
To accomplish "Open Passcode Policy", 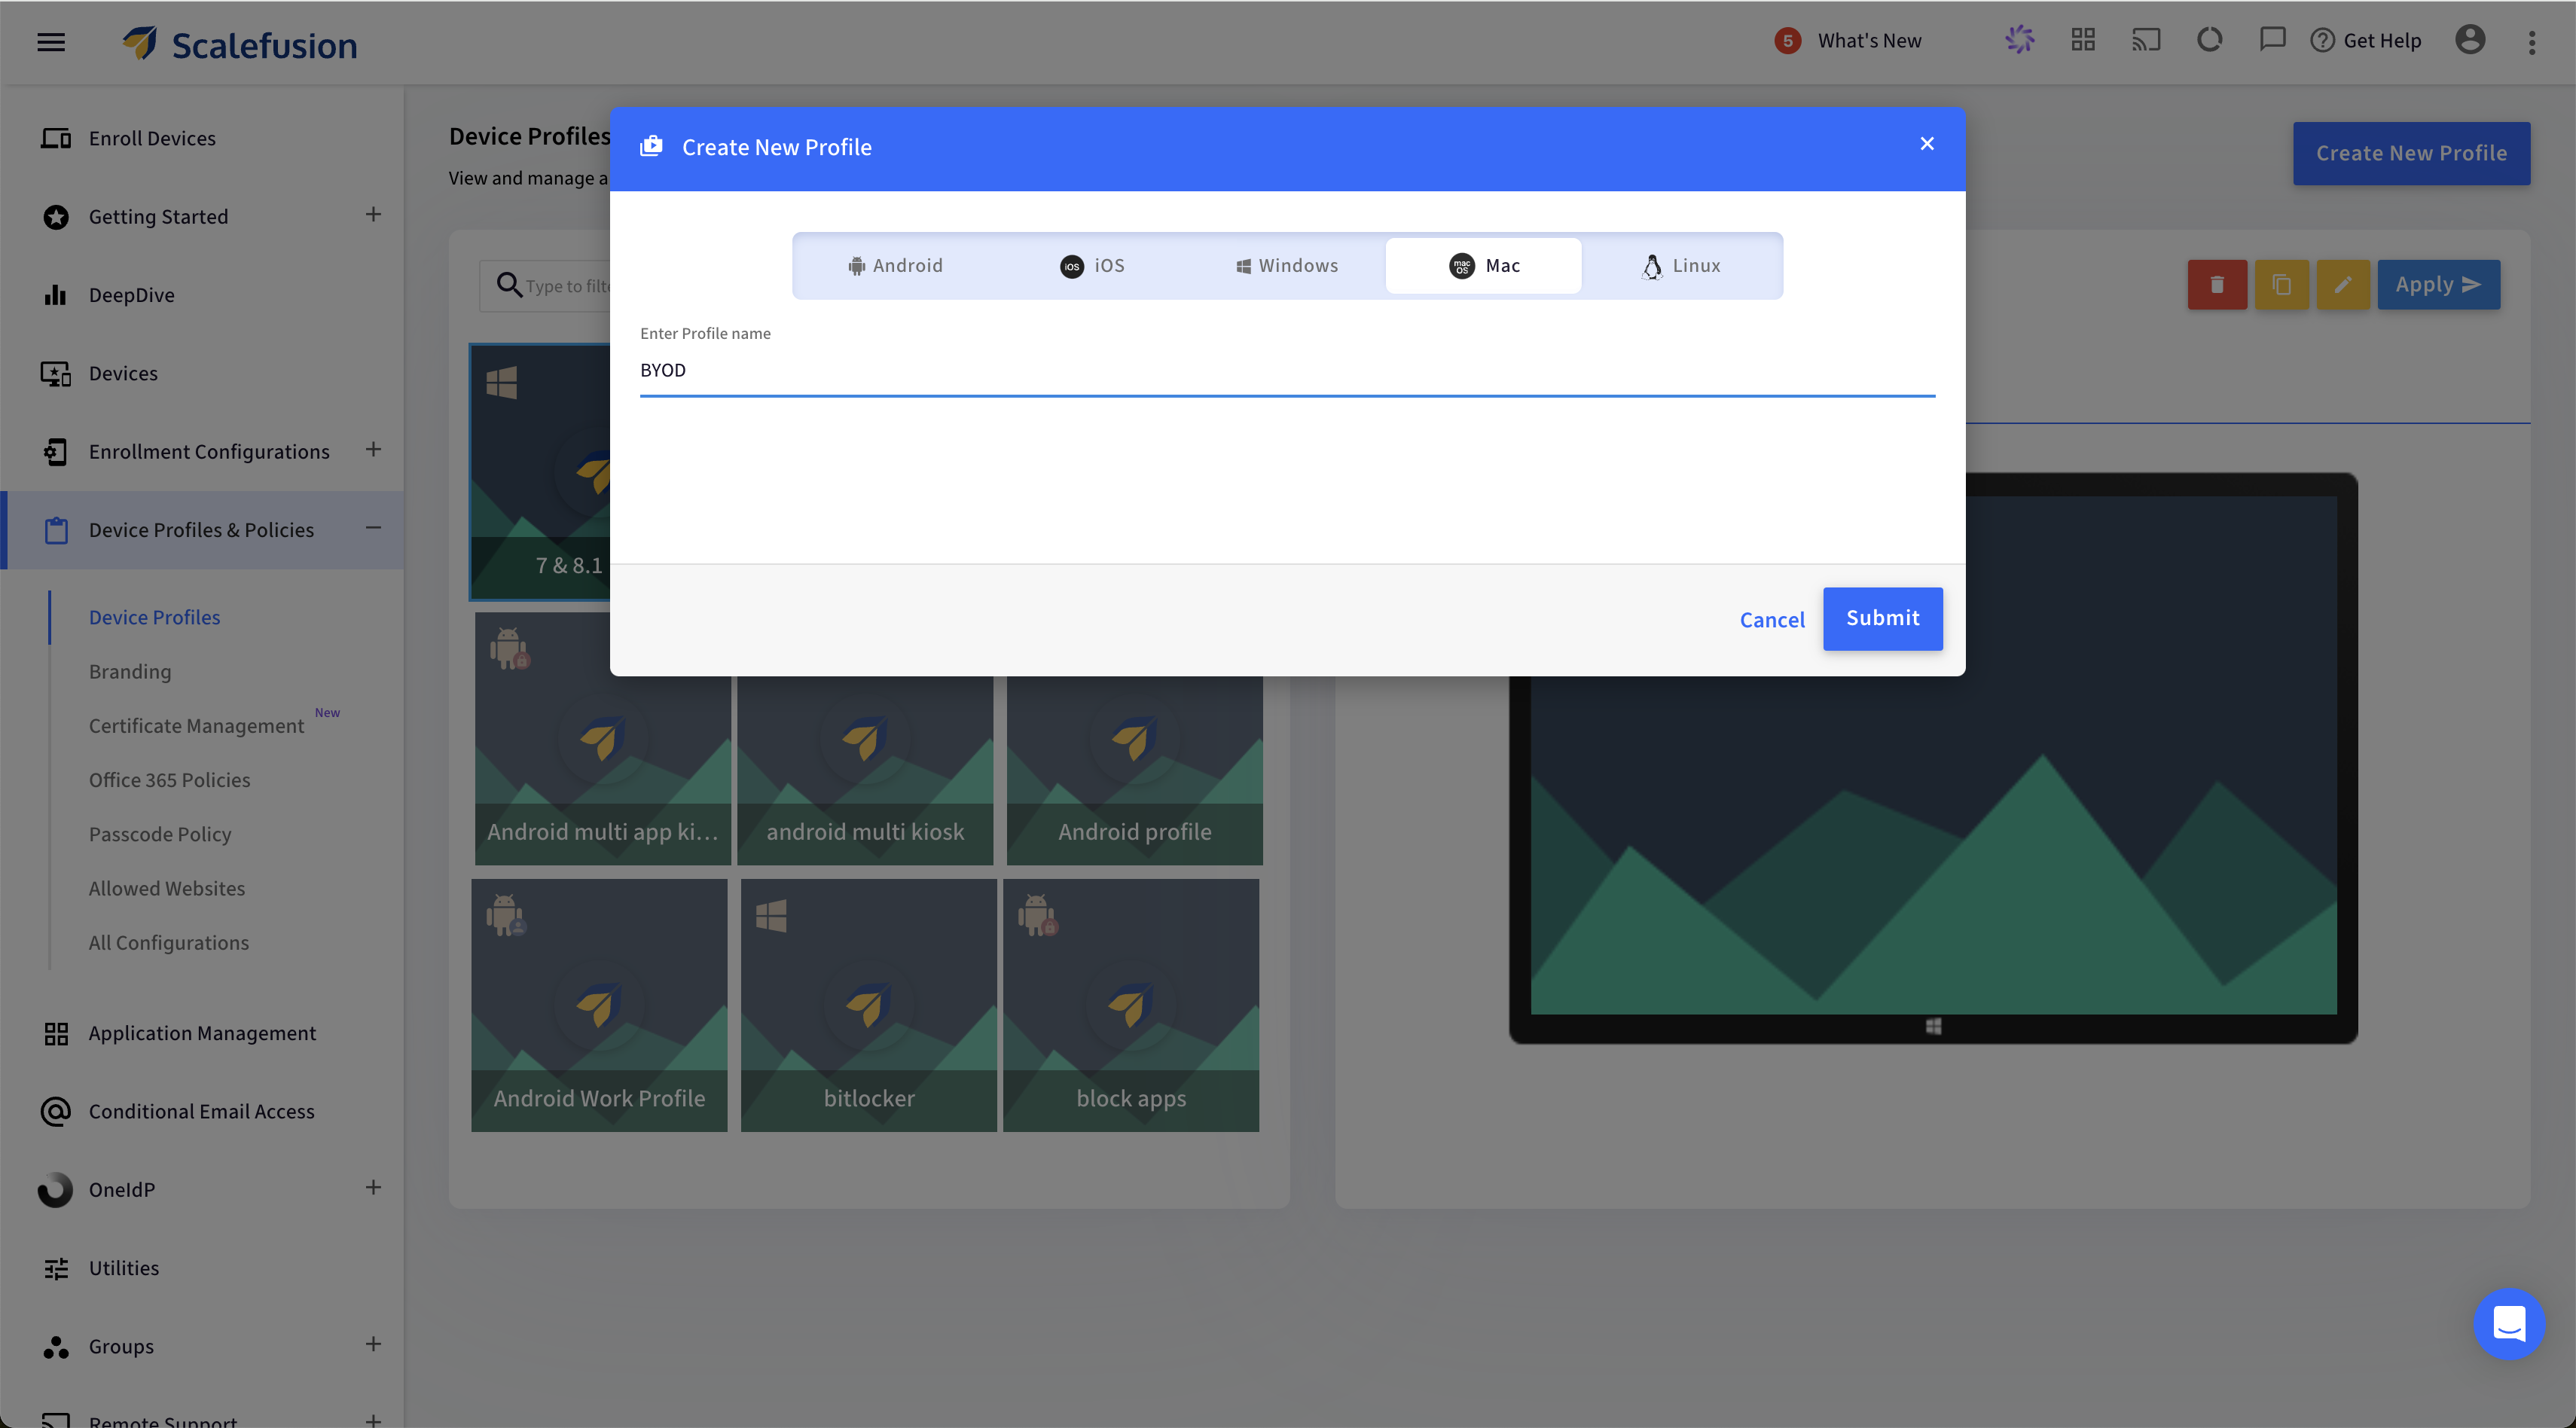I will [160, 834].
